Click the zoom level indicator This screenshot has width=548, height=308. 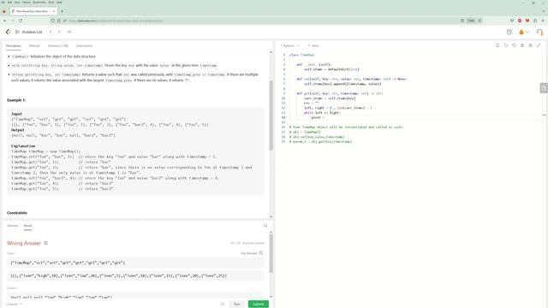tap(471, 21)
